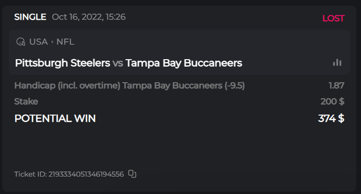Click the "vs" text between team names

pos(118,63)
